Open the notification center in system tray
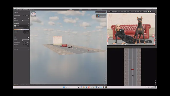This screenshot has height=96, width=170. [x=155, y=87]
